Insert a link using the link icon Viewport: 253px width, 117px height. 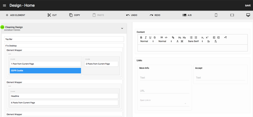point(173,37)
